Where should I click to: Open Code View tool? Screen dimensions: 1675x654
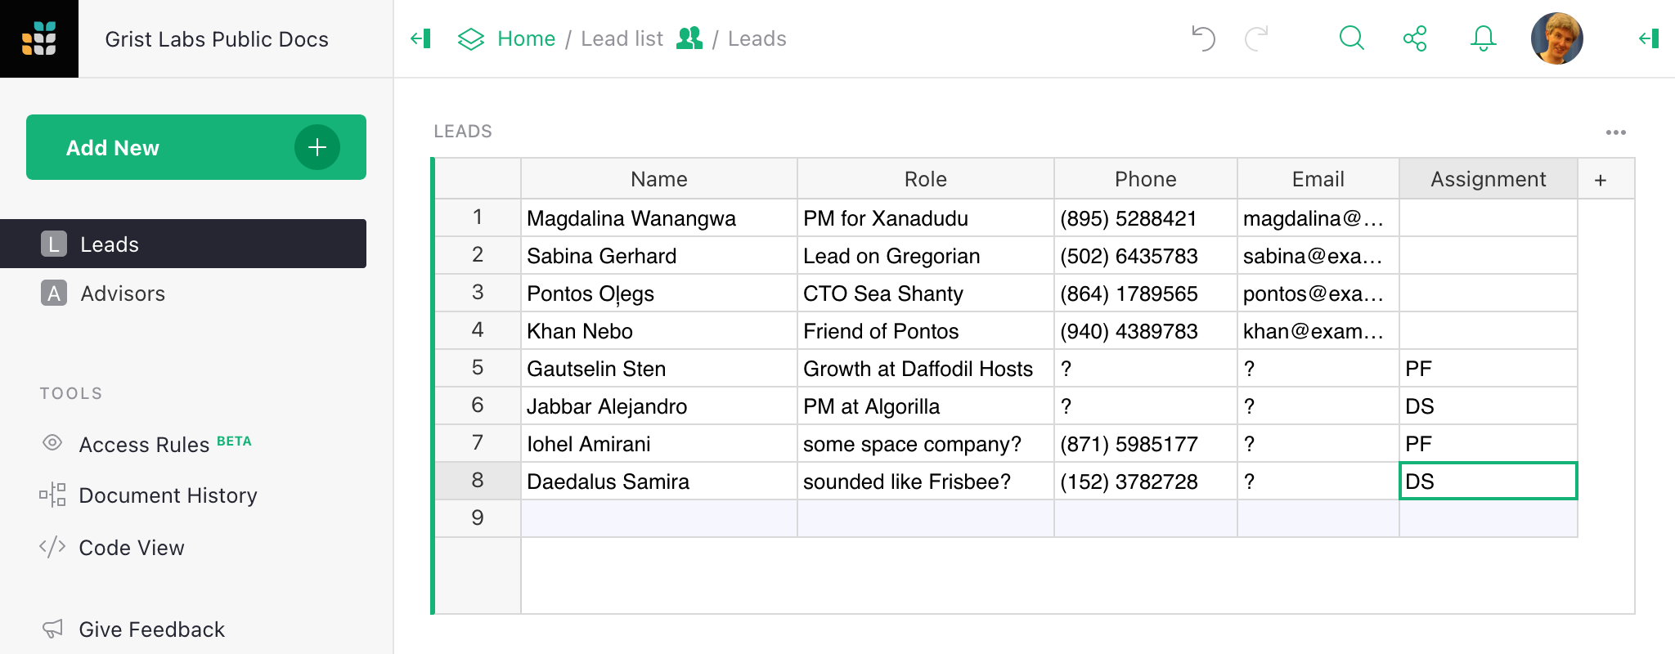point(131,548)
